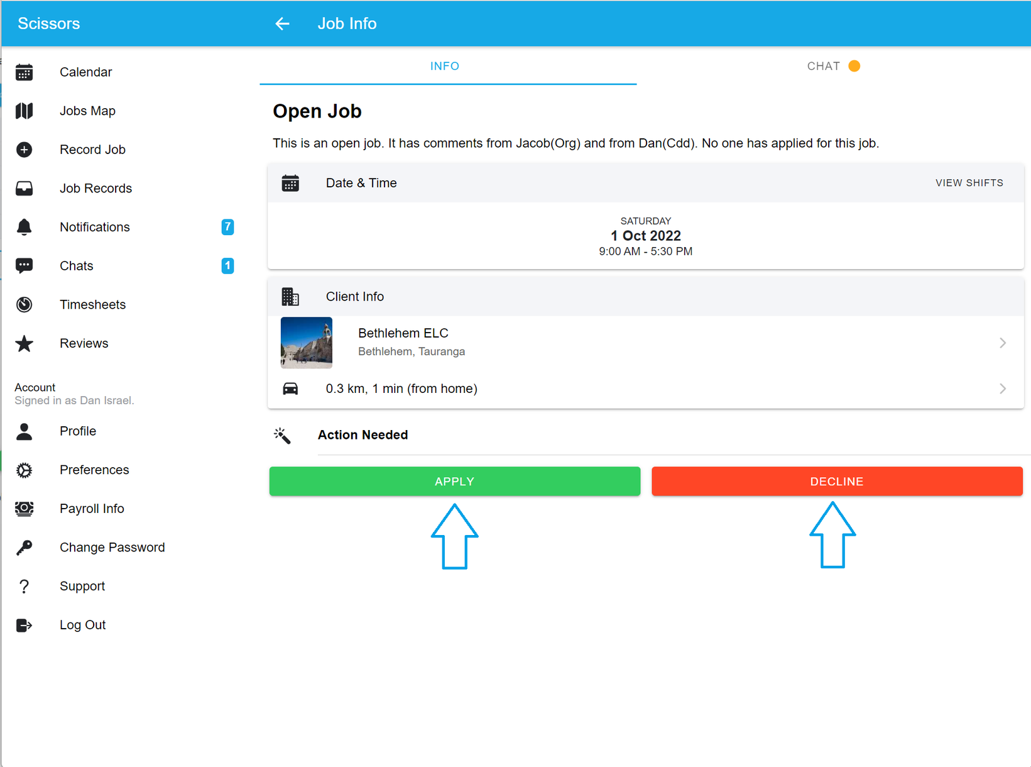Image resolution: width=1031 pixels, height=767 pixels.
Task: Click the red DECLINE button
Action: click(x=837, y=482)
